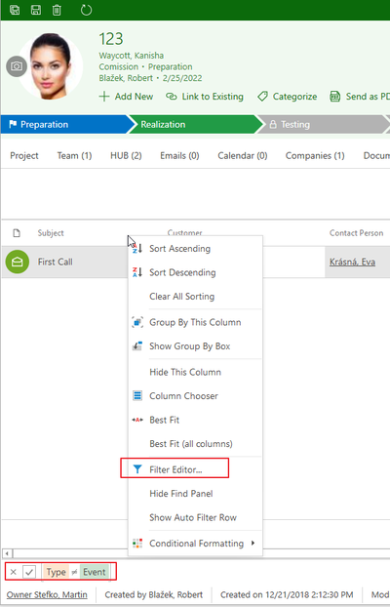The width and height of the screenshot is (390, 607).
Task: Switch to the Team (1) tab
Action: (x=74, y=155)
